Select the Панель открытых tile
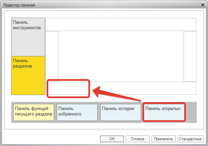The image size is (208, 146). click(x=164, y=112)
